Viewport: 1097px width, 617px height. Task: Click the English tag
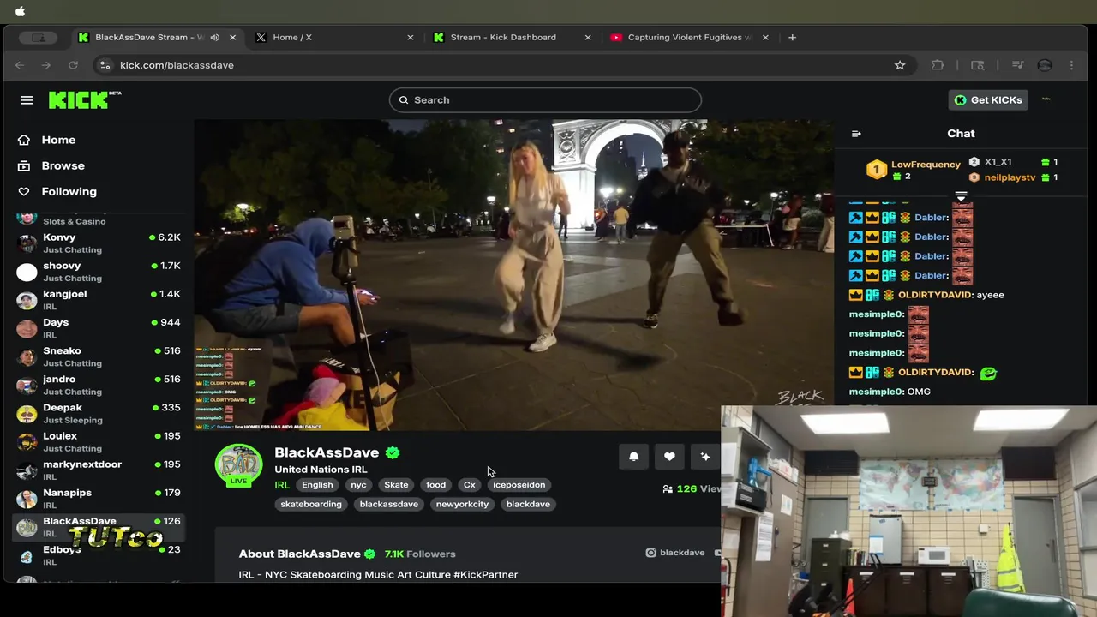(317, 485)
